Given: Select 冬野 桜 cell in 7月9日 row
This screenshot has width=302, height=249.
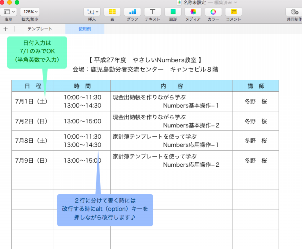Looking at the screenshot, I should click(256, 160).
